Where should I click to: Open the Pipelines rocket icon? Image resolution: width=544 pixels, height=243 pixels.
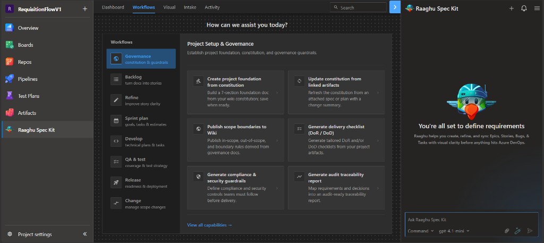coord(9,79)
